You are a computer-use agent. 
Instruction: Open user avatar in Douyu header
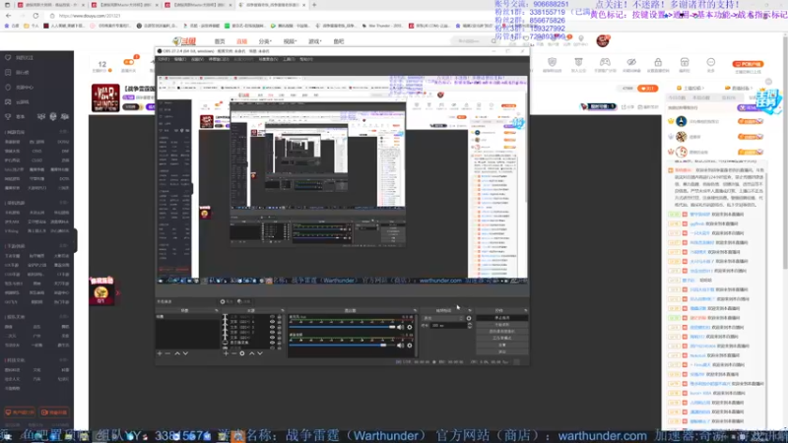[603, 40]
